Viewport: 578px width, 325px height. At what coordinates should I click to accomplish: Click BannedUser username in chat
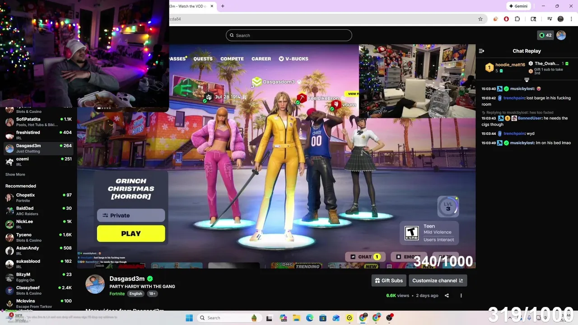click(x=530, y=118)
